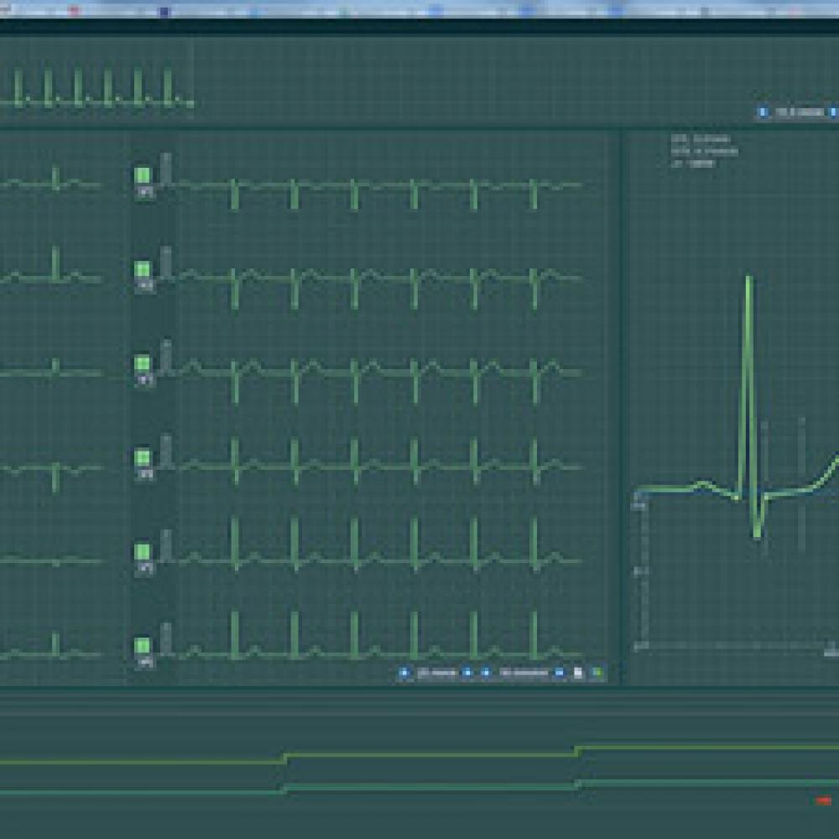Select the V4 lead indicator icon
This screenshot has height=839, width=839.
tap(143, 457)
